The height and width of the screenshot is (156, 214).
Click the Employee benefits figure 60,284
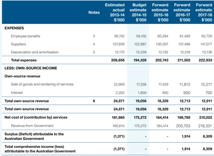pyautogui.click(x=163, y=36)
